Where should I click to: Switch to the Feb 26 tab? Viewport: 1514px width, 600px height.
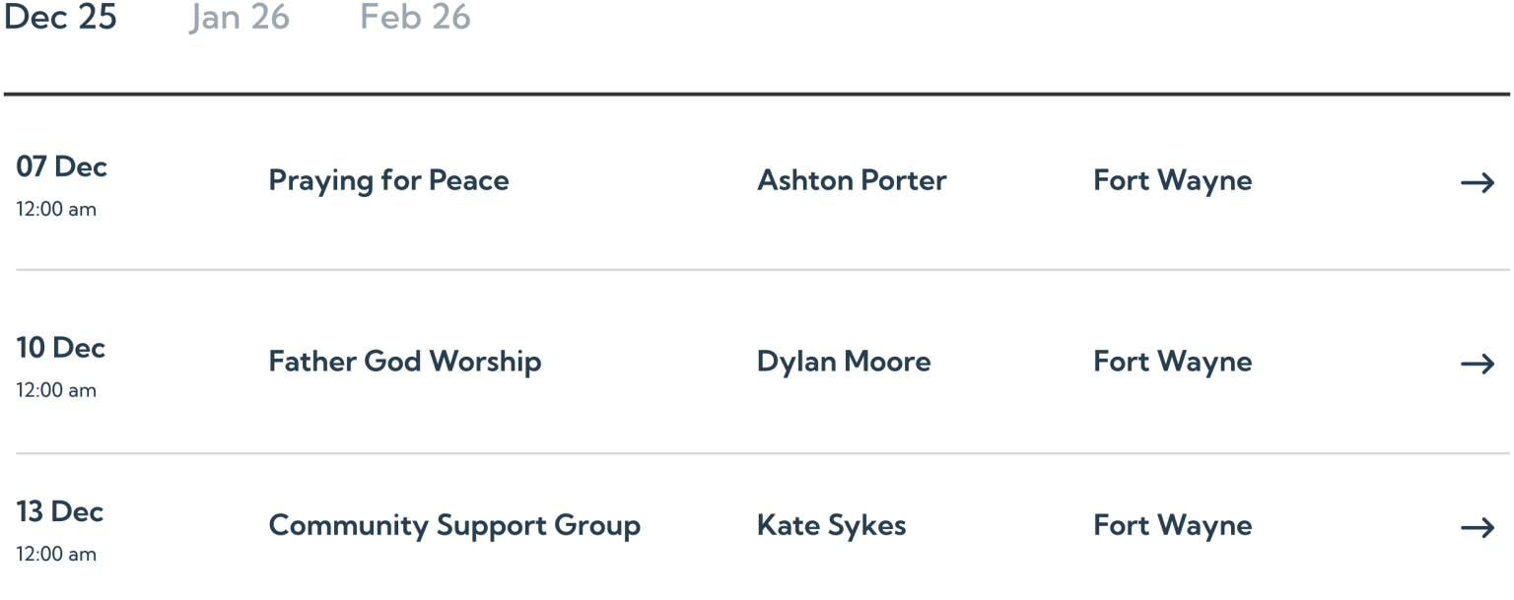pyautogui.click(x=415, y=18)
